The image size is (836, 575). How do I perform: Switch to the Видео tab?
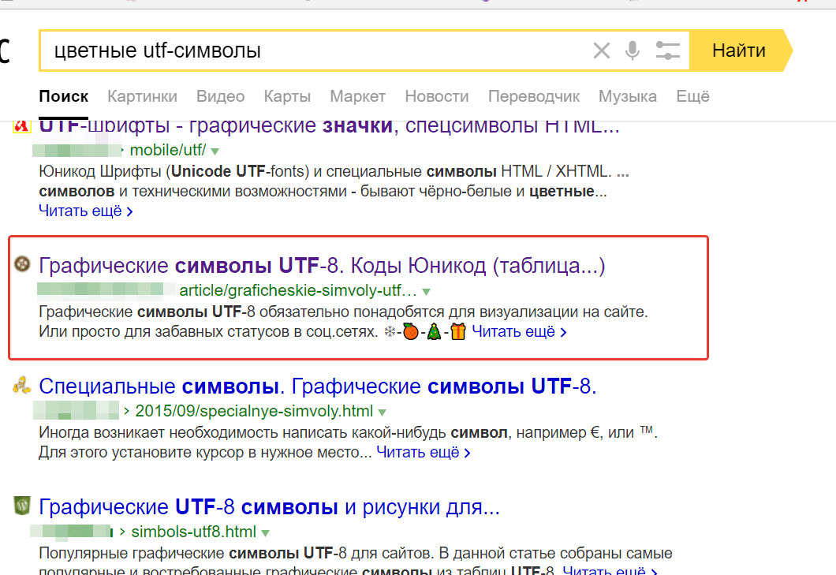coord(220,96)
